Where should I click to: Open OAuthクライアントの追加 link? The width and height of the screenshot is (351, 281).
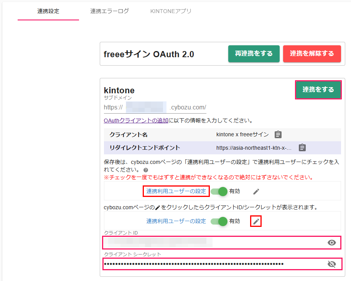(136, 121)
